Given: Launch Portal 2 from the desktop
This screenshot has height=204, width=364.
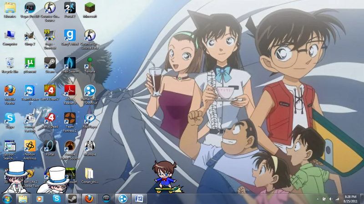Looking at the screenshot, I should point(70,8).
